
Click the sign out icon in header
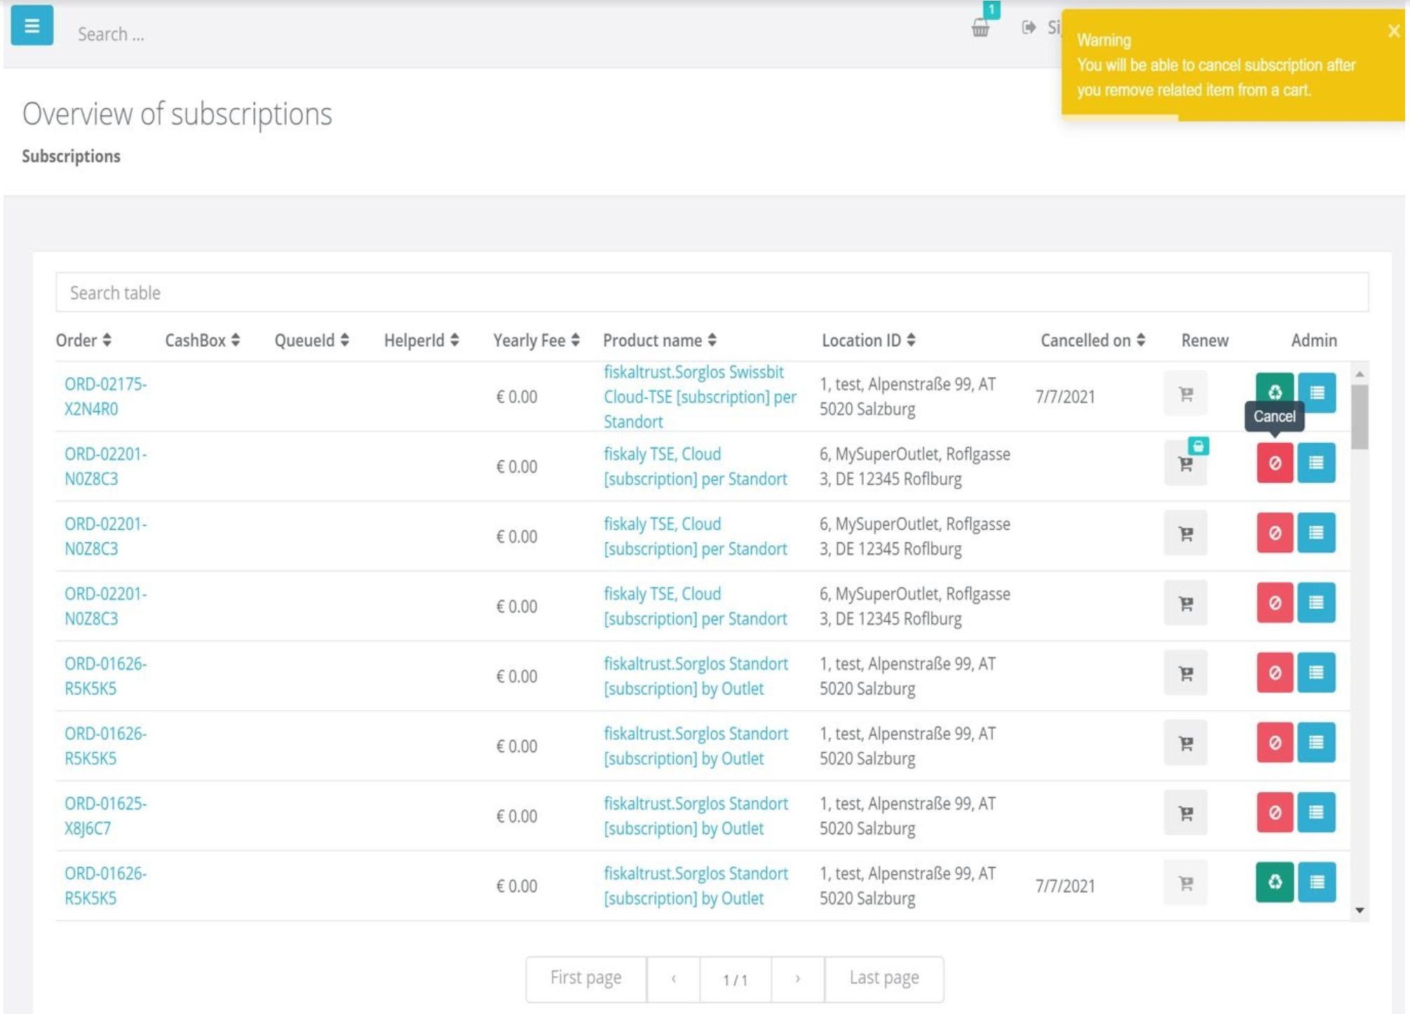[x=1029, y=27]
